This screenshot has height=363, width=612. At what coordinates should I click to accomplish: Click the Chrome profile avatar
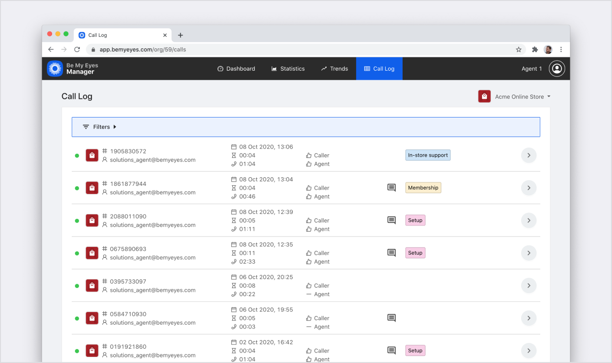(548, 50)
